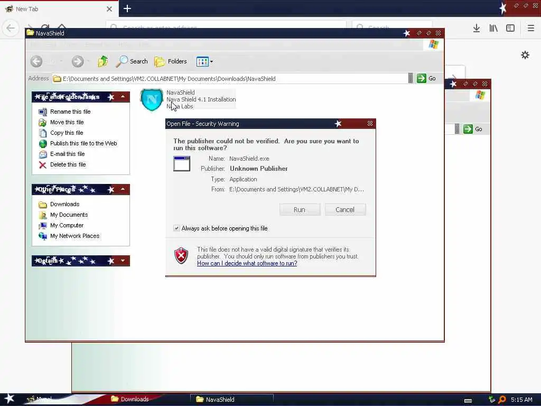
Task: Click the magnifier tray icon near clock
Action: point(502,400)
